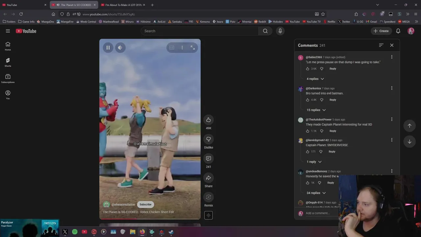Reload the page
Viewport: 421px width, 237px height.
point(21,14)
